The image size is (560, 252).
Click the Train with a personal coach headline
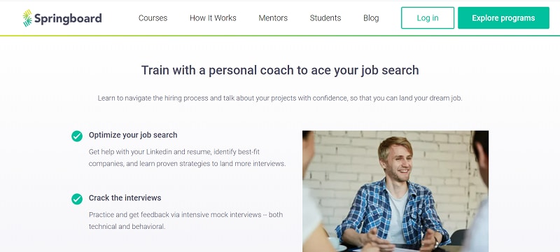[280, 70]
